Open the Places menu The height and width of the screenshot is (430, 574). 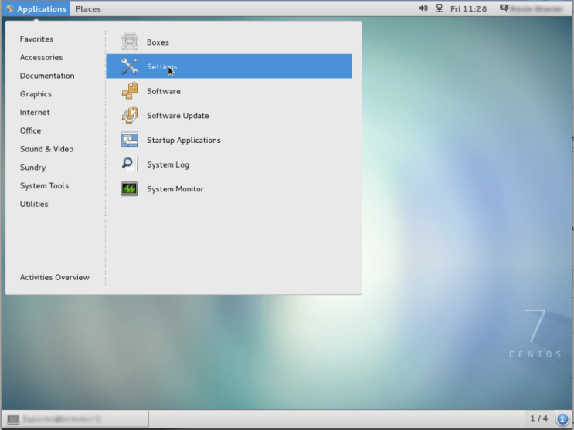(88, 8)
